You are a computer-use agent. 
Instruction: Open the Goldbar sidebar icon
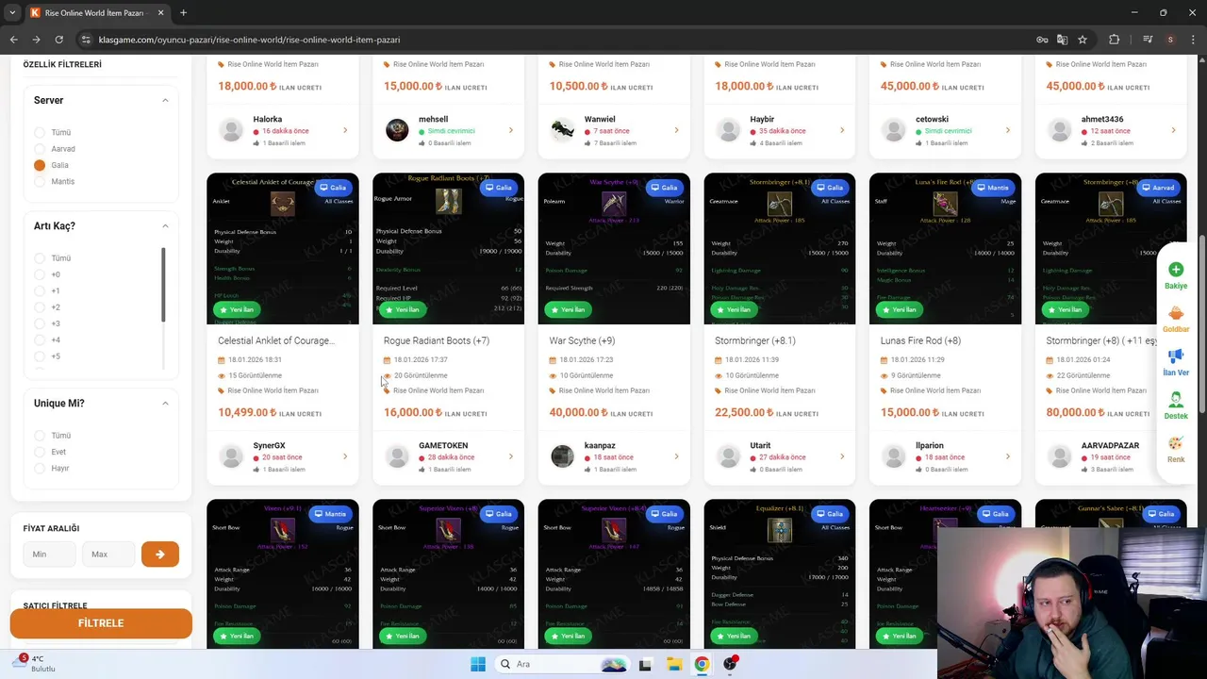point(1175,313)
